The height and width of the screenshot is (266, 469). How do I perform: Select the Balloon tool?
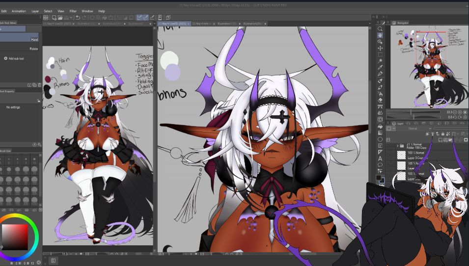380,164
